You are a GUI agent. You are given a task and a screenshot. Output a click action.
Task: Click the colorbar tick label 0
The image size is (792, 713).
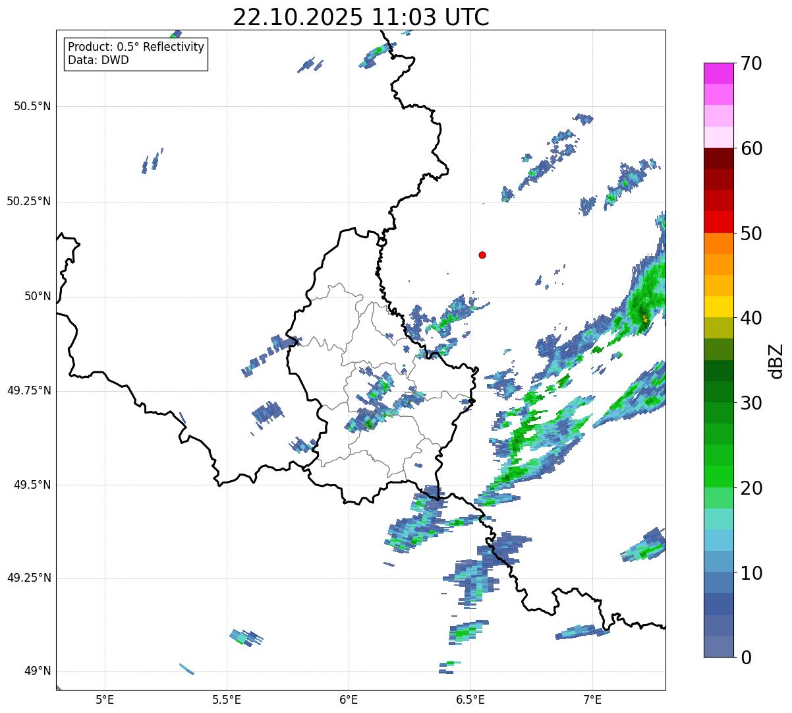click(x=745, y=658)
